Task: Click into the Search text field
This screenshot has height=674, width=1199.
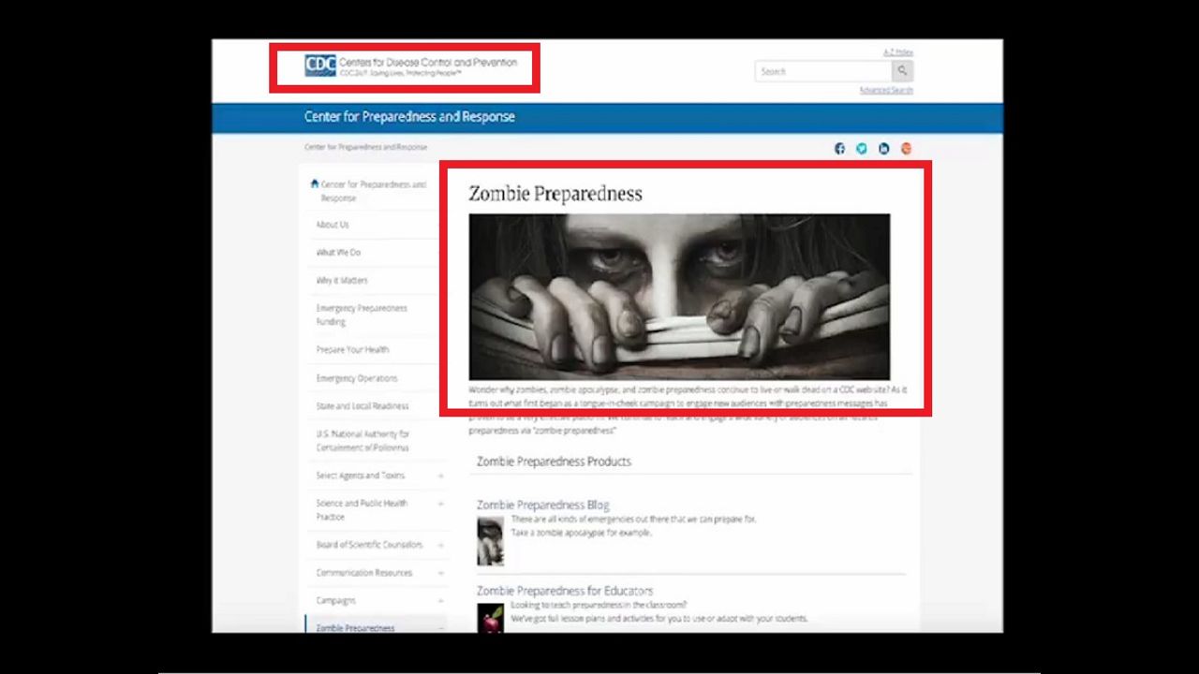Action: pos(822,71)
